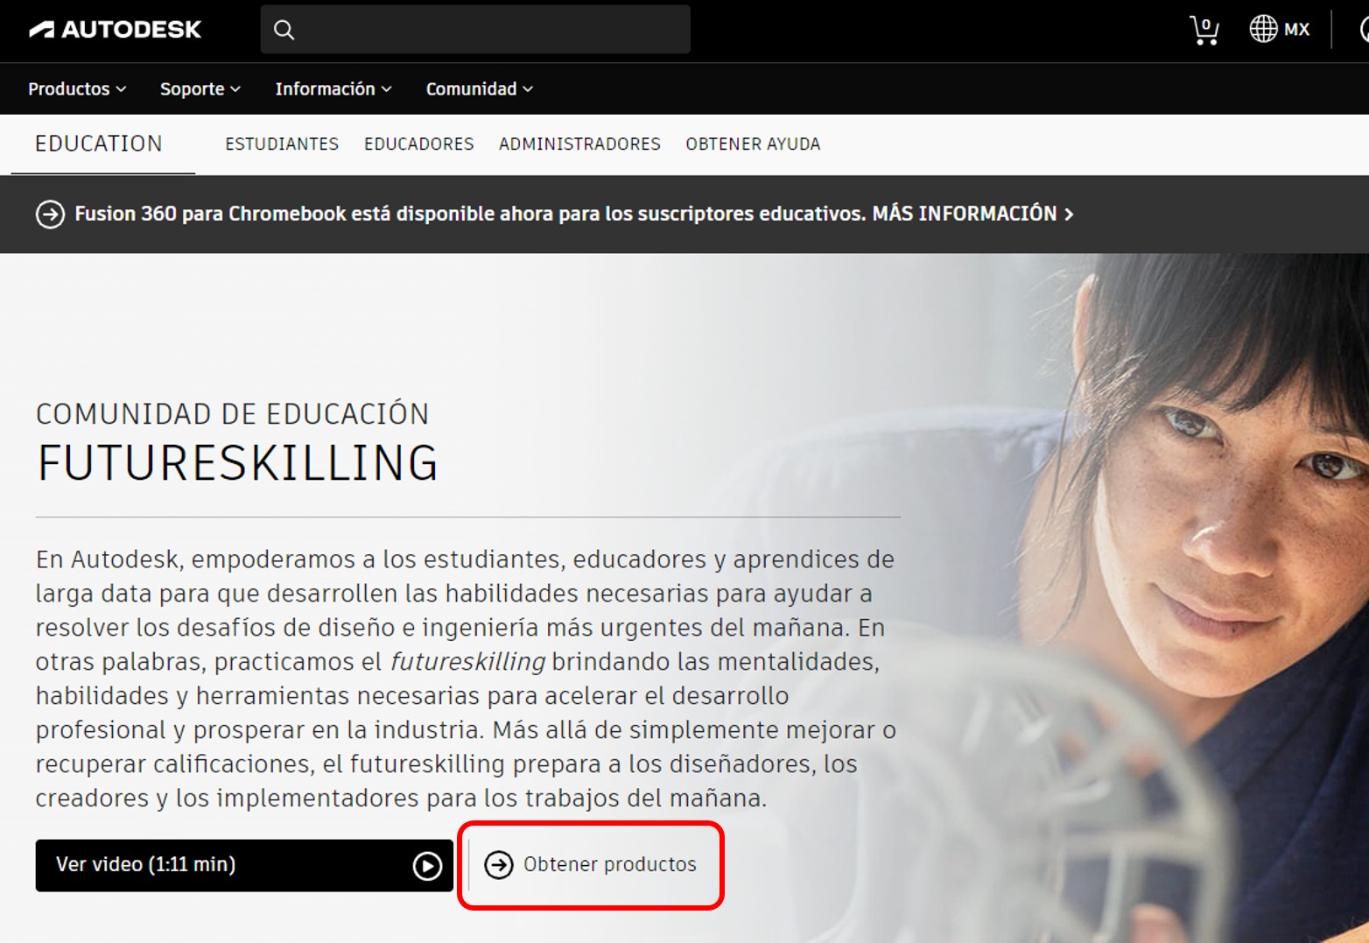Go to ESTUDIANTES section
The height and width of the screenshot is (943, 1369).
[x=282, y=144]
